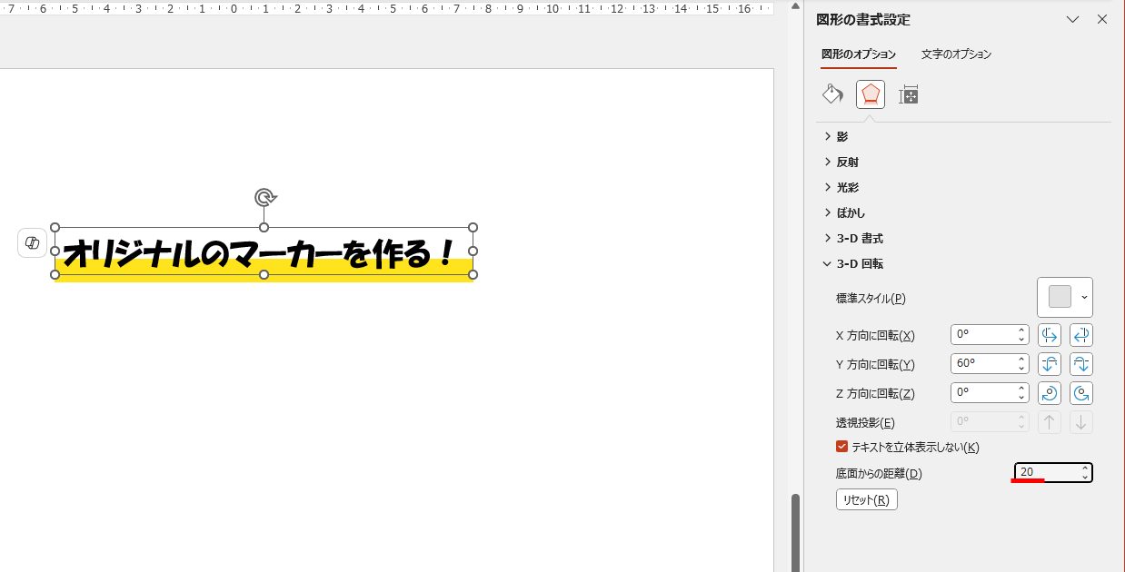Expand the ぼかし section
This screenshot has height=572, width=1125.
[x=844, y=212]
